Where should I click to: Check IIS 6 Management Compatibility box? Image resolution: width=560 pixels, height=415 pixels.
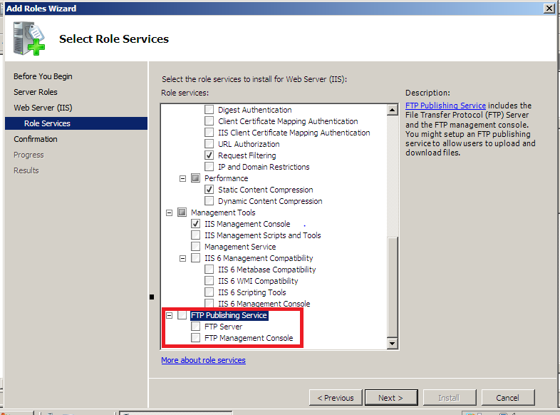tap(195, 258)
